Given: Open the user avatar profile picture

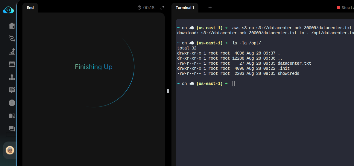Looking at the screenshot, I should pos(10,150).
